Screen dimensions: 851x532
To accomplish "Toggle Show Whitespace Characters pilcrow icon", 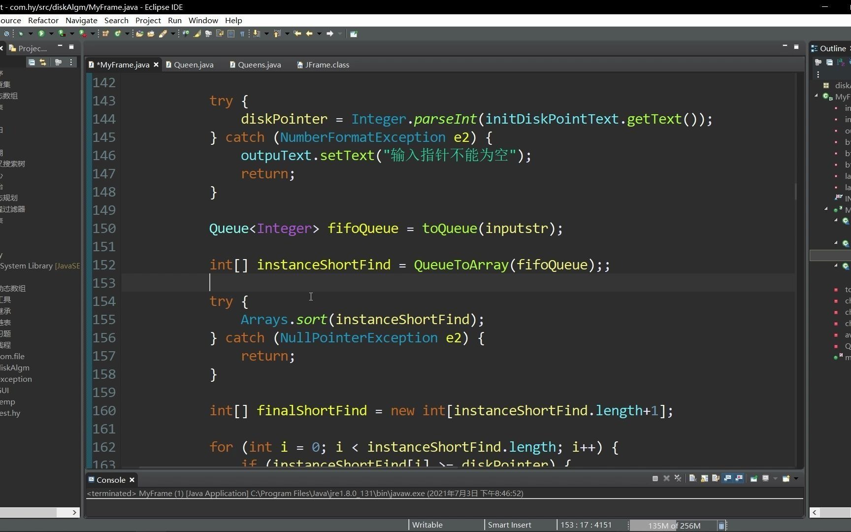I will (242, 33).
